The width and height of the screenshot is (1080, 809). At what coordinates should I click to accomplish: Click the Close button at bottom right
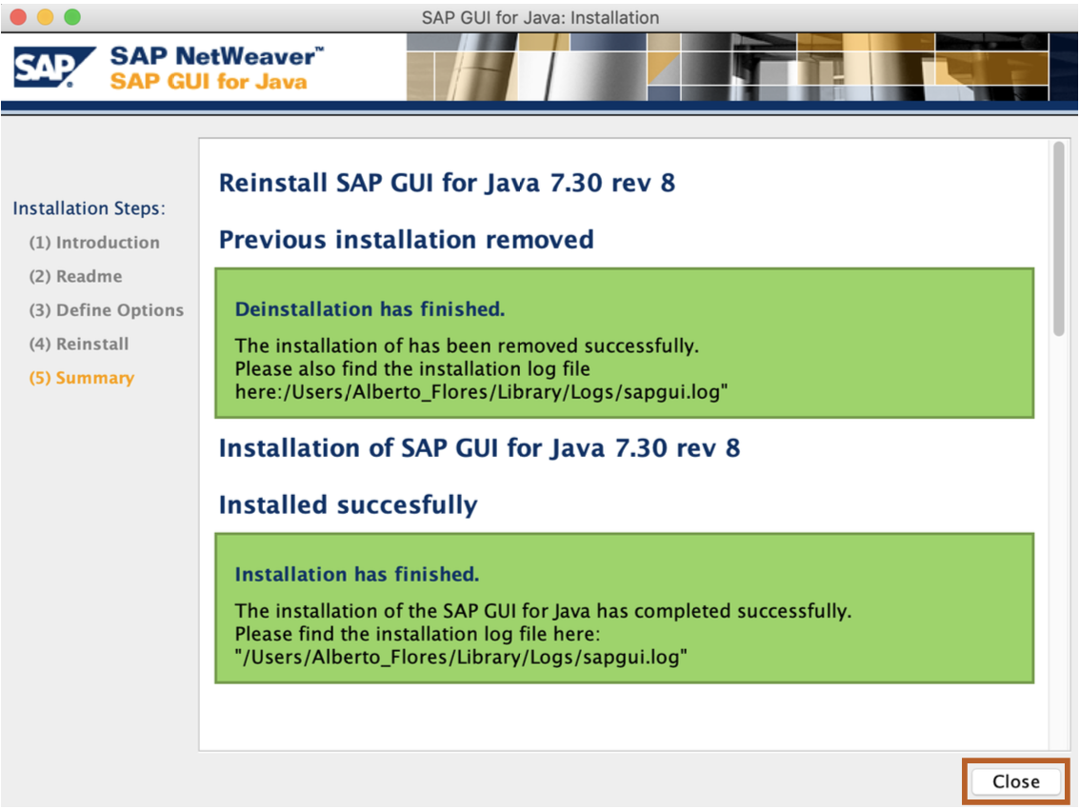[x=1015, y=781]
